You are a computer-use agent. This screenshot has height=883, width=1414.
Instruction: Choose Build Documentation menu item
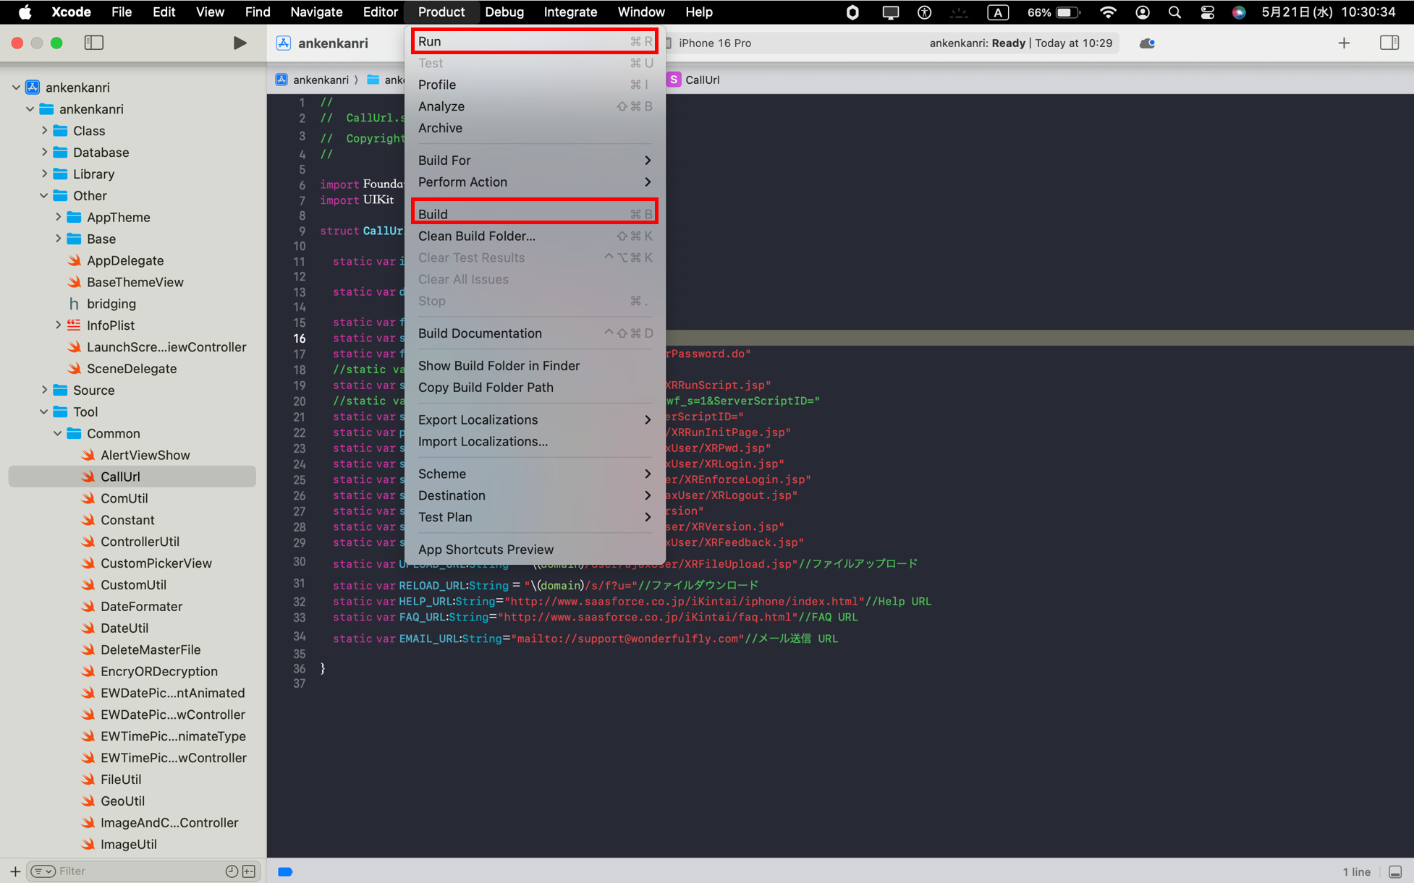coord(534,333)
